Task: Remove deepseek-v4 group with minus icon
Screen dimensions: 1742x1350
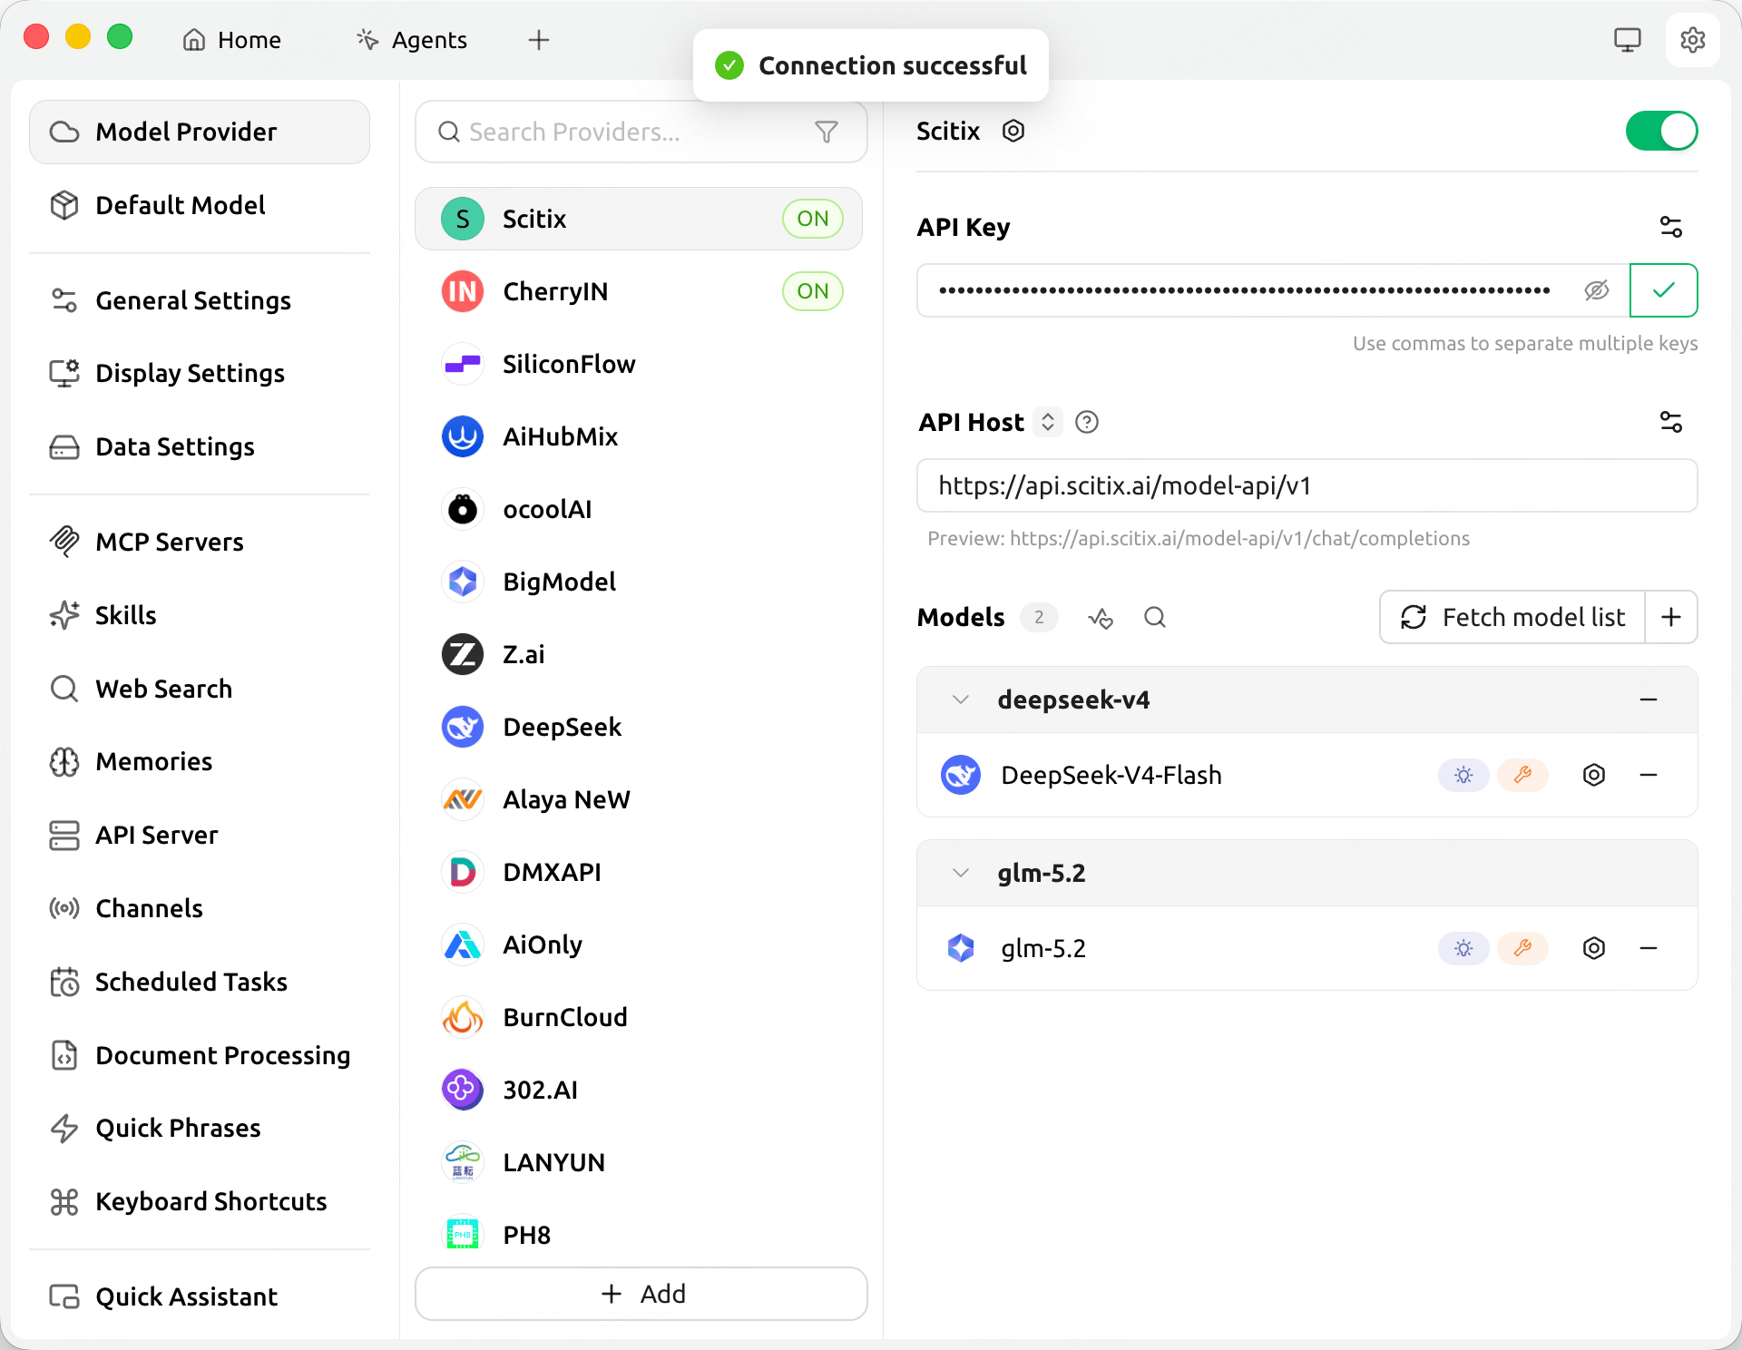Action: [1649, 699]
